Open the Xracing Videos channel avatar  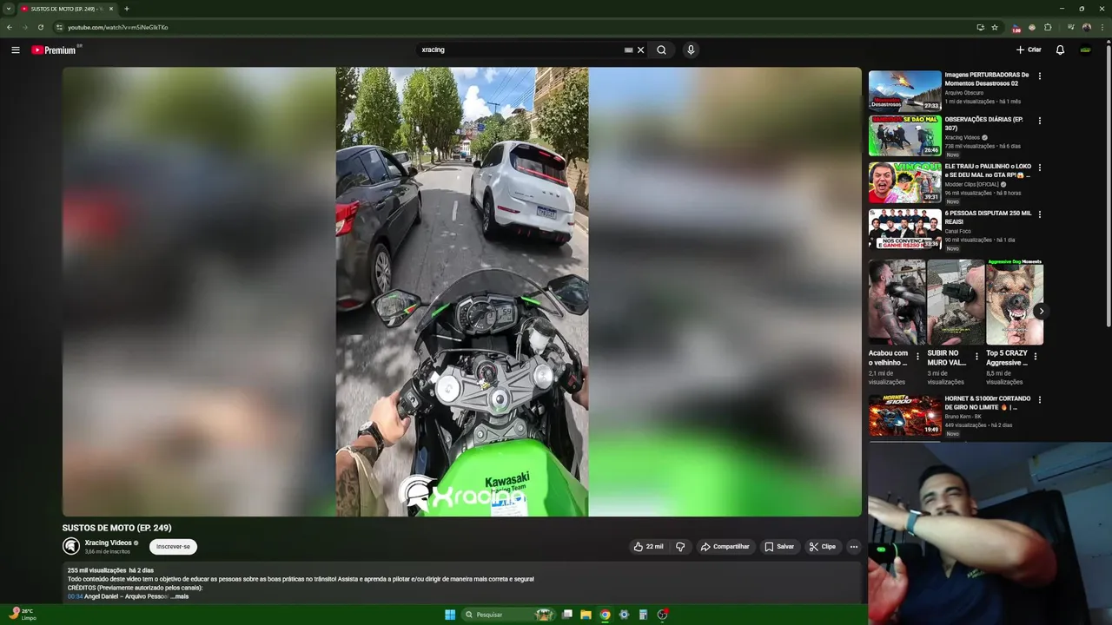71,546
